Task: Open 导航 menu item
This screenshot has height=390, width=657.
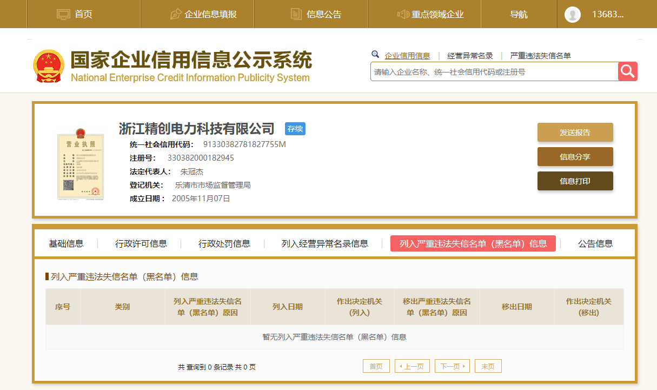Action: coord(519,15)
